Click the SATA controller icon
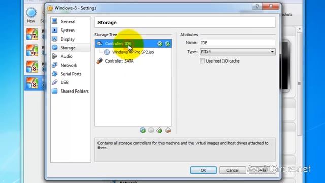Viewport: 325px width, 183px height. [x=100, y=61]
